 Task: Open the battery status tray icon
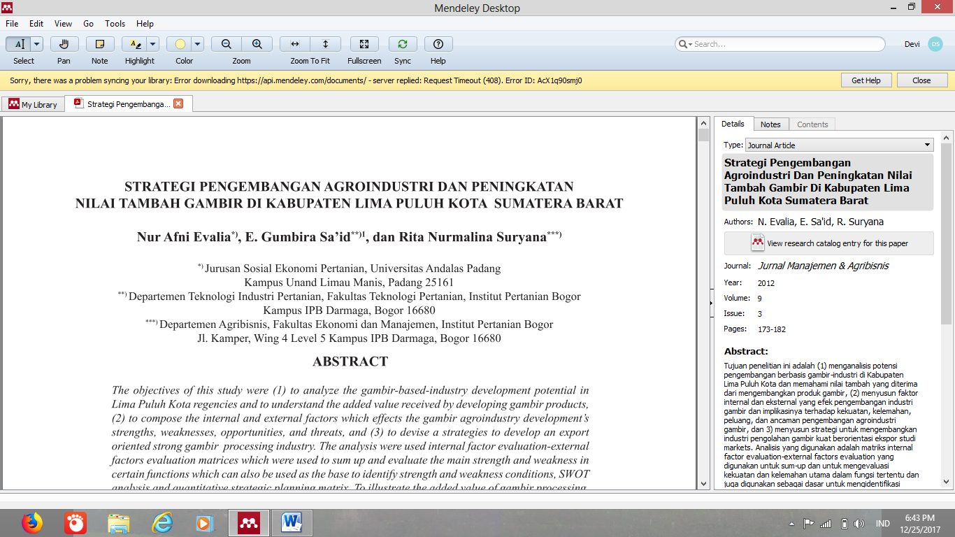pos(844,524)
